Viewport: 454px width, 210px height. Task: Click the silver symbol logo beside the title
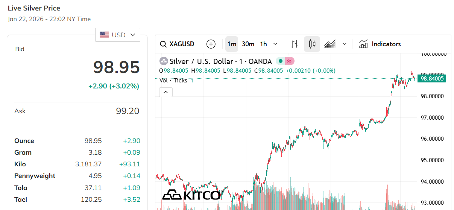[164, 61]
